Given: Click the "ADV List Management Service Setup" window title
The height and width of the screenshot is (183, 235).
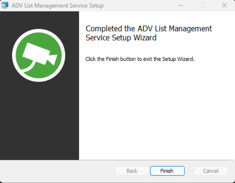Looking at the screenshot, I should point(57,6).
